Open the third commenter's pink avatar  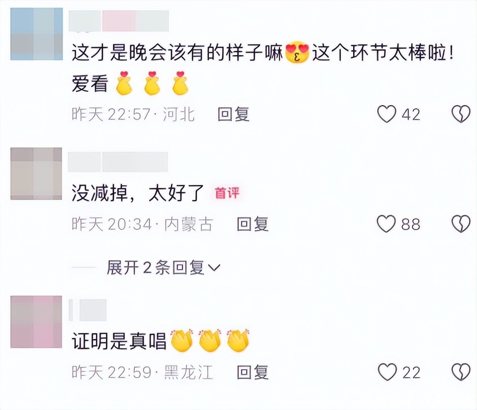click(36, 322)
